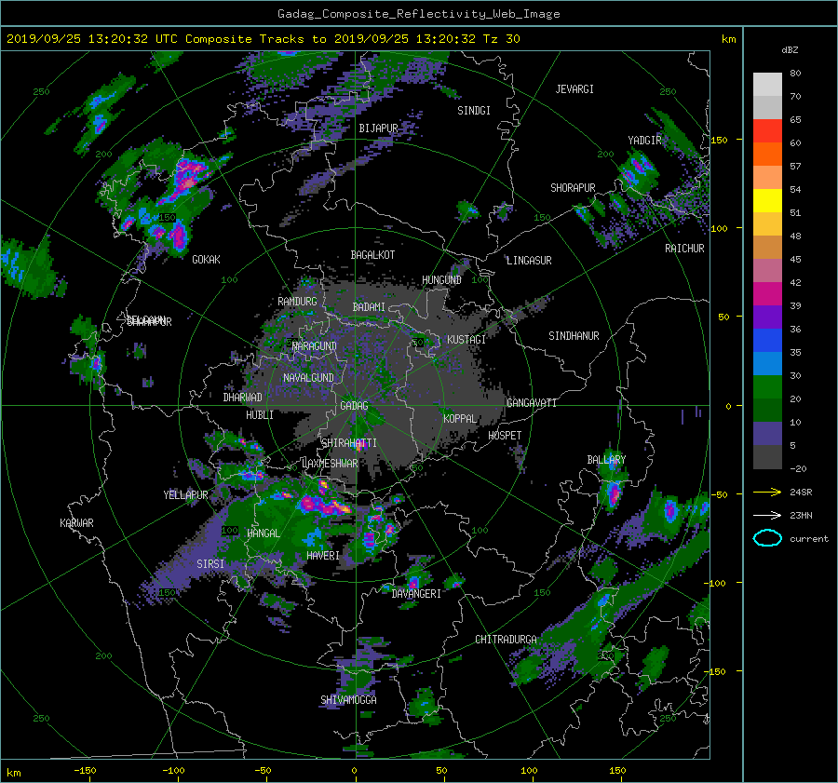Screen dimensions: 838x783
Task: Click the storm cell just south of BALLARY
Action: click(613, 493)
